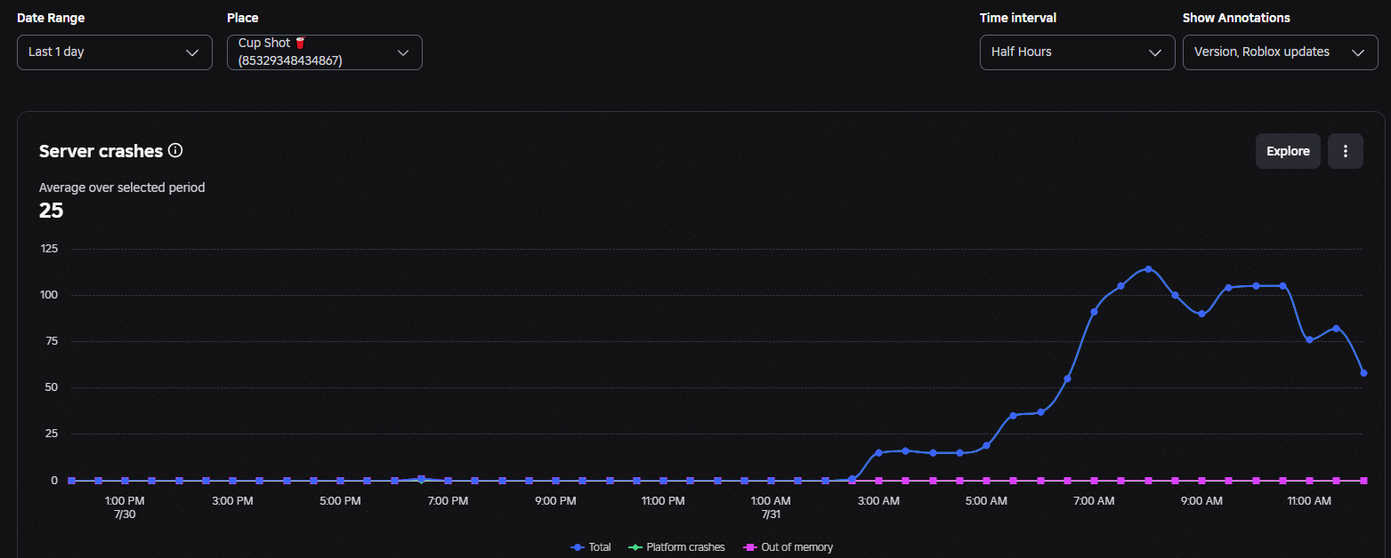The height and width of the screenshot is (558, 1391).
Task: Click the Total data point at 7:00 AM
Action: 1094,311
